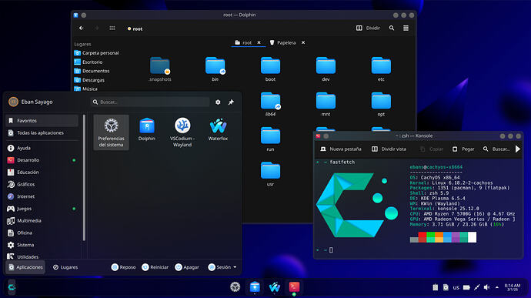Open the Gráficos category
The width and height of the screenshot is (531, 298).
(x=42, y=185)
